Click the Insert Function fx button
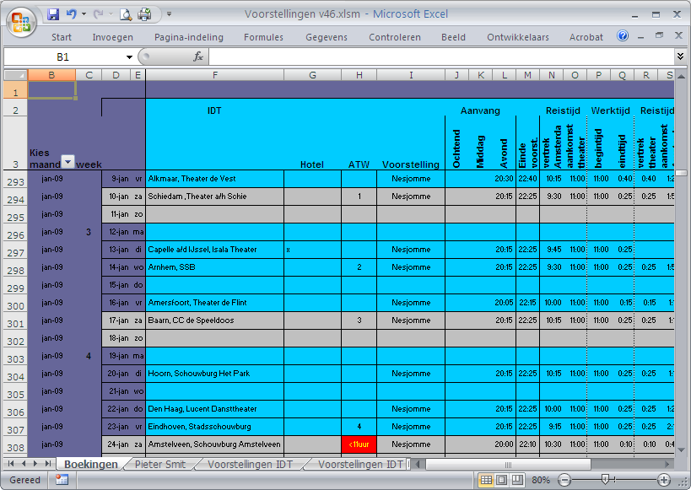This screenshot has width=691, height=490. (198, 57)
